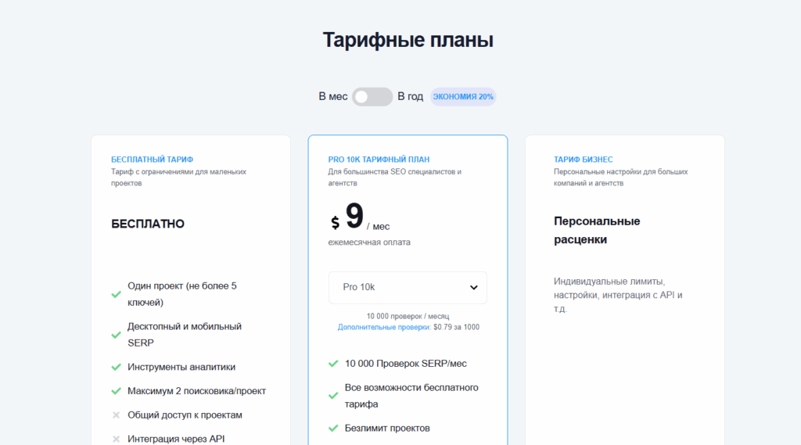The width and height of the screenshot is (801, 445).
Task: Click the chevron arrow in Pro 10k dropdown
Action: (473, 288)
